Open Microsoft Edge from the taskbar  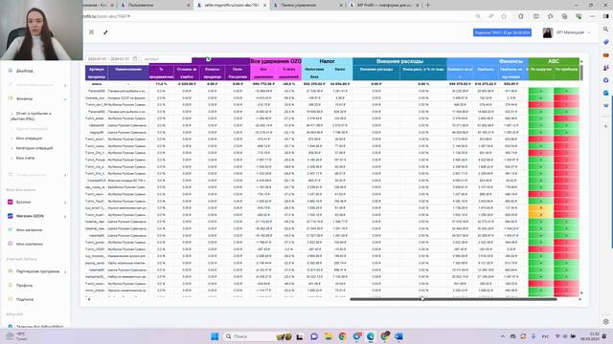pos(371,336)
